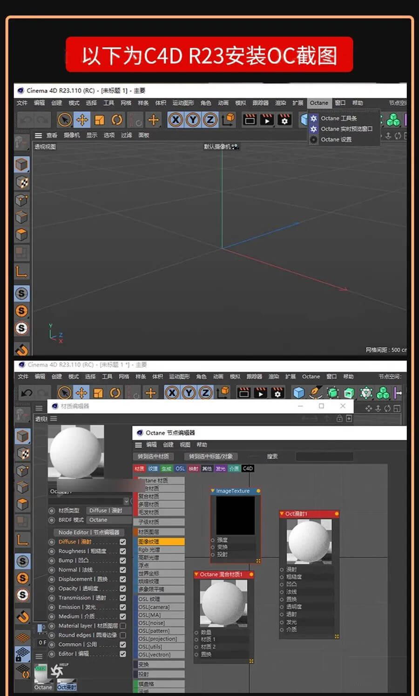
Task: Click the 搜索 input field in node editor
Action: [324, 457]
